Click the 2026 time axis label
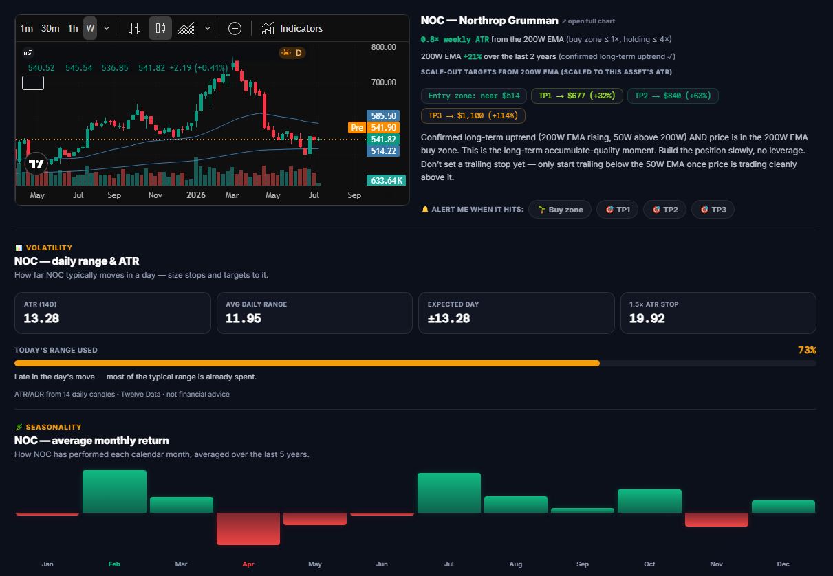The image size is (833, 576). [x=197, y=195]
